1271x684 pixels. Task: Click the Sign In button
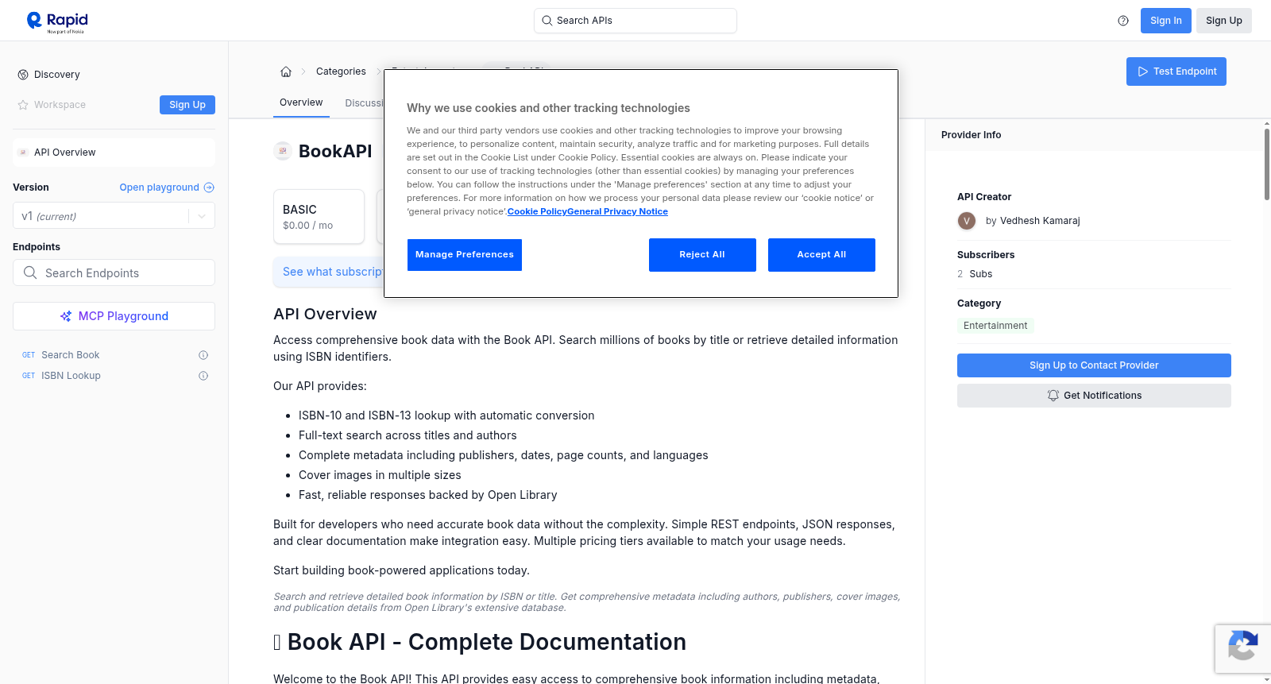coord(1165,21)
